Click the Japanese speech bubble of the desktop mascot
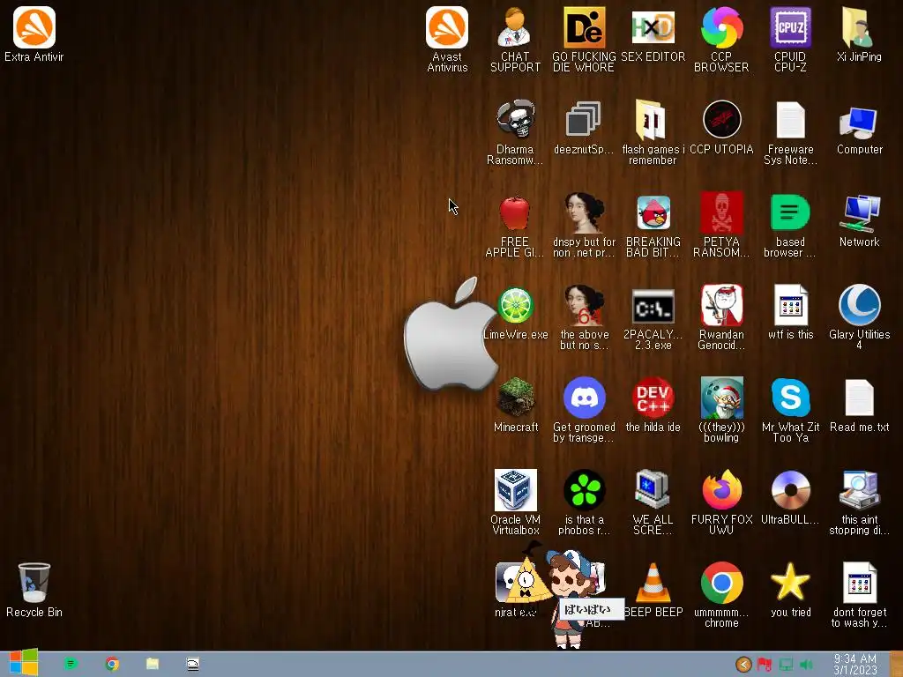The height and width of the screenshot is (677, 903). point(592,608)
